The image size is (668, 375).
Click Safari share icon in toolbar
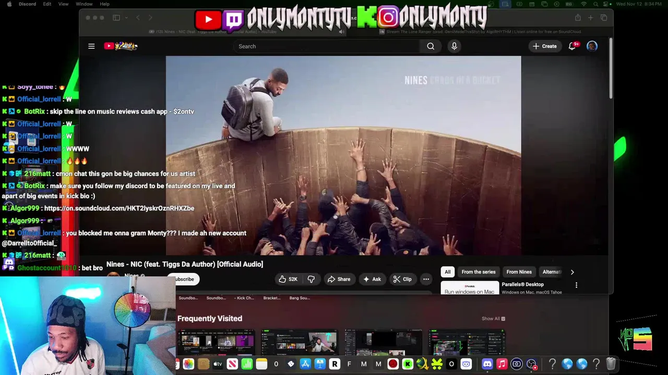(578, 18)
